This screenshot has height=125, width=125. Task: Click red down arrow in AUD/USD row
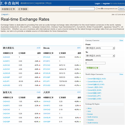tap(40, 85)
